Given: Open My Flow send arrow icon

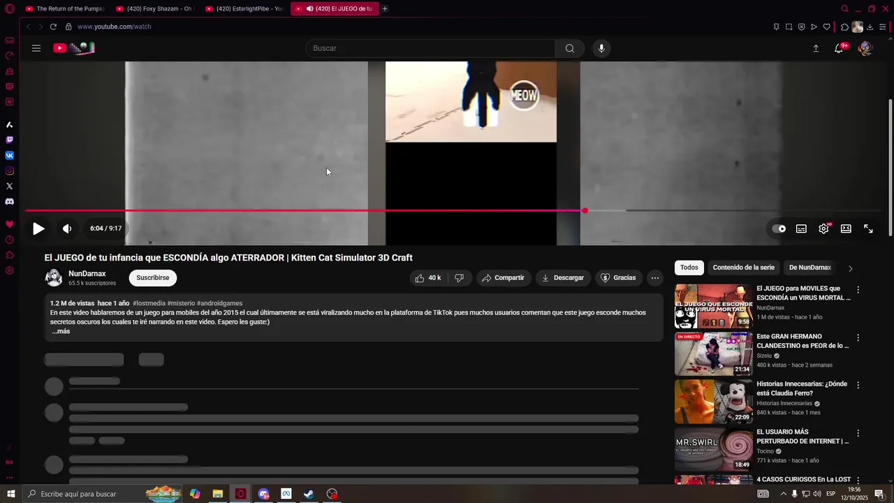Looking at the screenshot, I should click(x=814, y=27).
